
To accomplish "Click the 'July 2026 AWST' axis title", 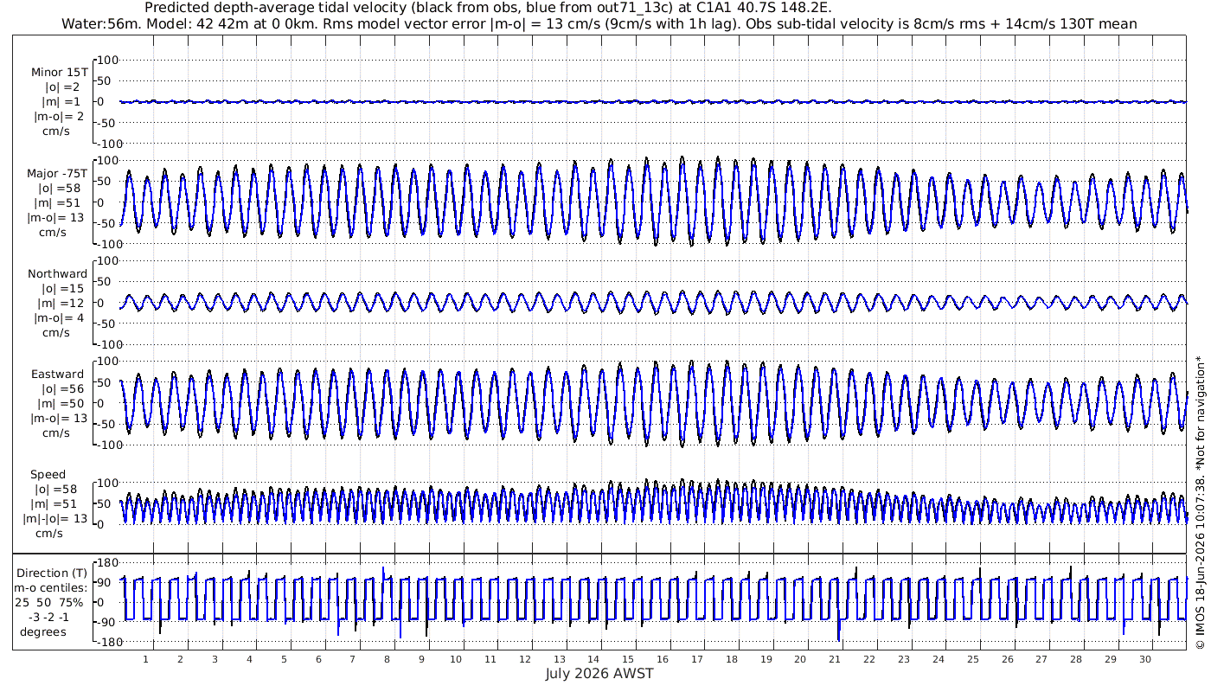I will coord(599,673).
